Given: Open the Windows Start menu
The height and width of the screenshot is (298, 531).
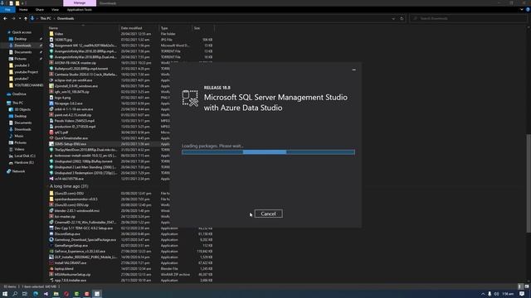Looking at the screenshot, I should pos(5,294).
